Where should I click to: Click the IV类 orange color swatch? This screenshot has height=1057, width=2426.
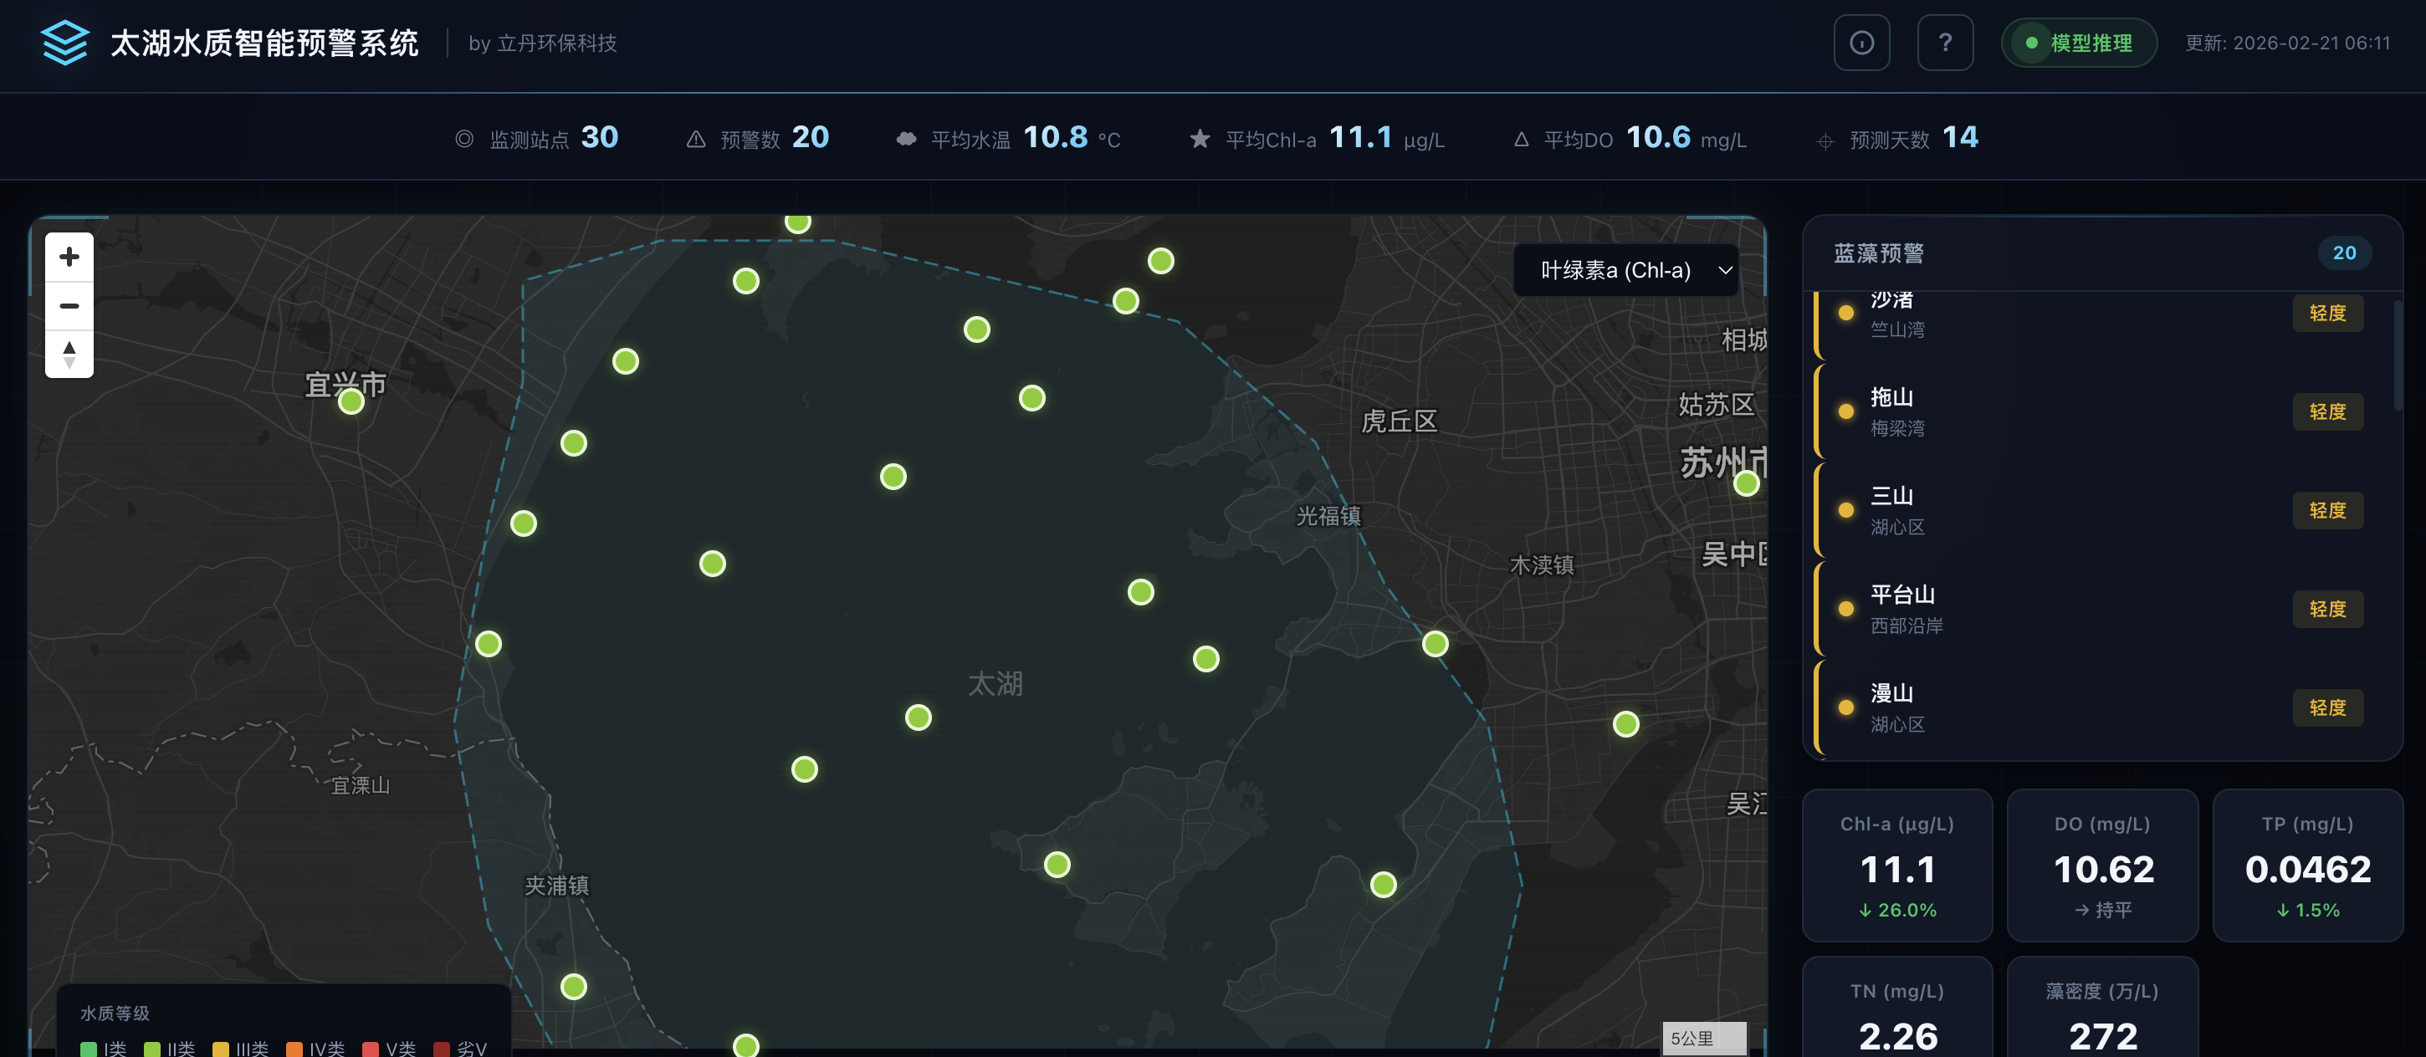click(x=293, y=1049)
